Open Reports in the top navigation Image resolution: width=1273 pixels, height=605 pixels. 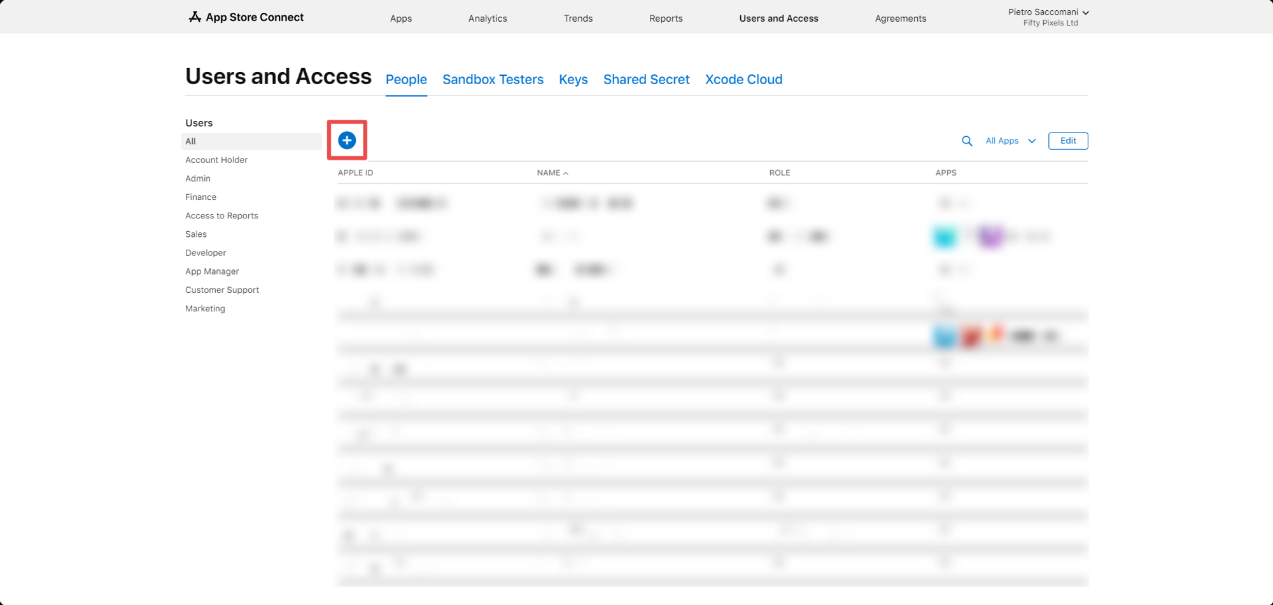coord(666,18)
